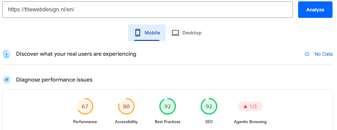Click the Accessibility label
The width and height of the screenshot is (337, 130).
126,122
